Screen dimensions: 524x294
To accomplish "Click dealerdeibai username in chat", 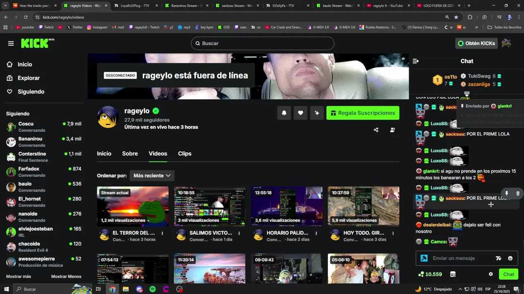I will coord(437,225).
